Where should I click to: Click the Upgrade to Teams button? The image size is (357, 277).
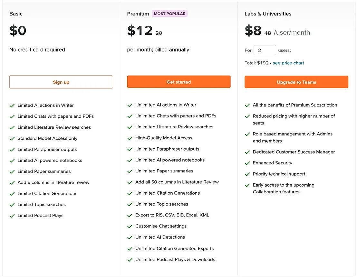[x=296, y=82]
